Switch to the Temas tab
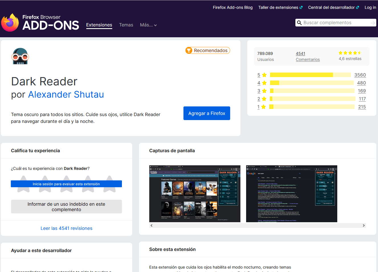Screen dimensions: 378x272 (x=126, y=25)
